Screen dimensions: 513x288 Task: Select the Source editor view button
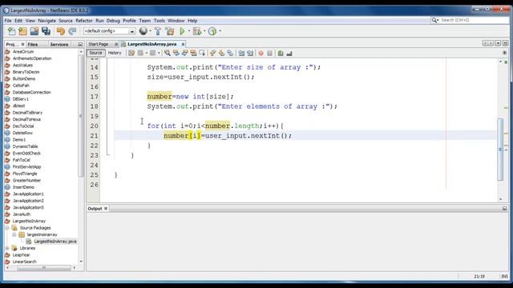[x=95, y=53]
